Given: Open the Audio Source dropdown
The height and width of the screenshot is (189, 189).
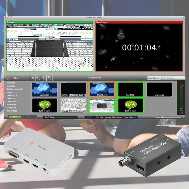Looking at the screenshot, I should (172, 78).
